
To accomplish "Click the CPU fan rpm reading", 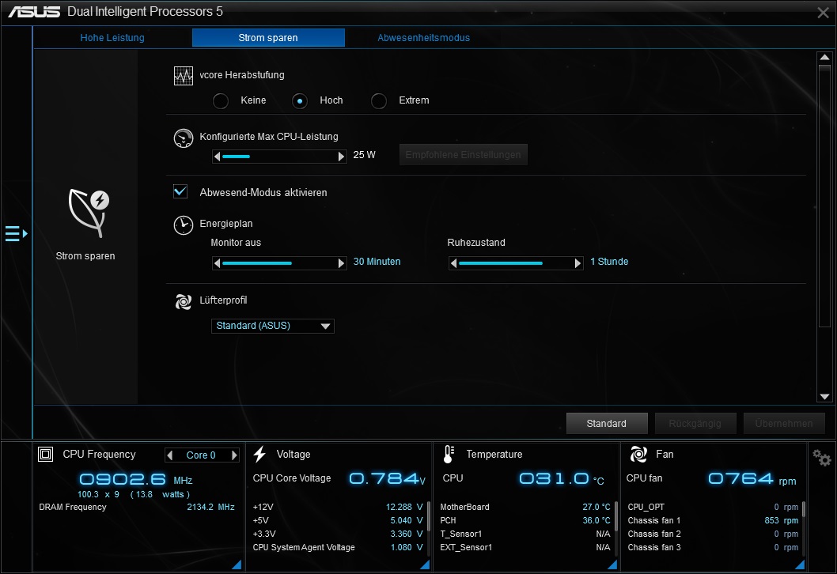I will coord(752,479).
